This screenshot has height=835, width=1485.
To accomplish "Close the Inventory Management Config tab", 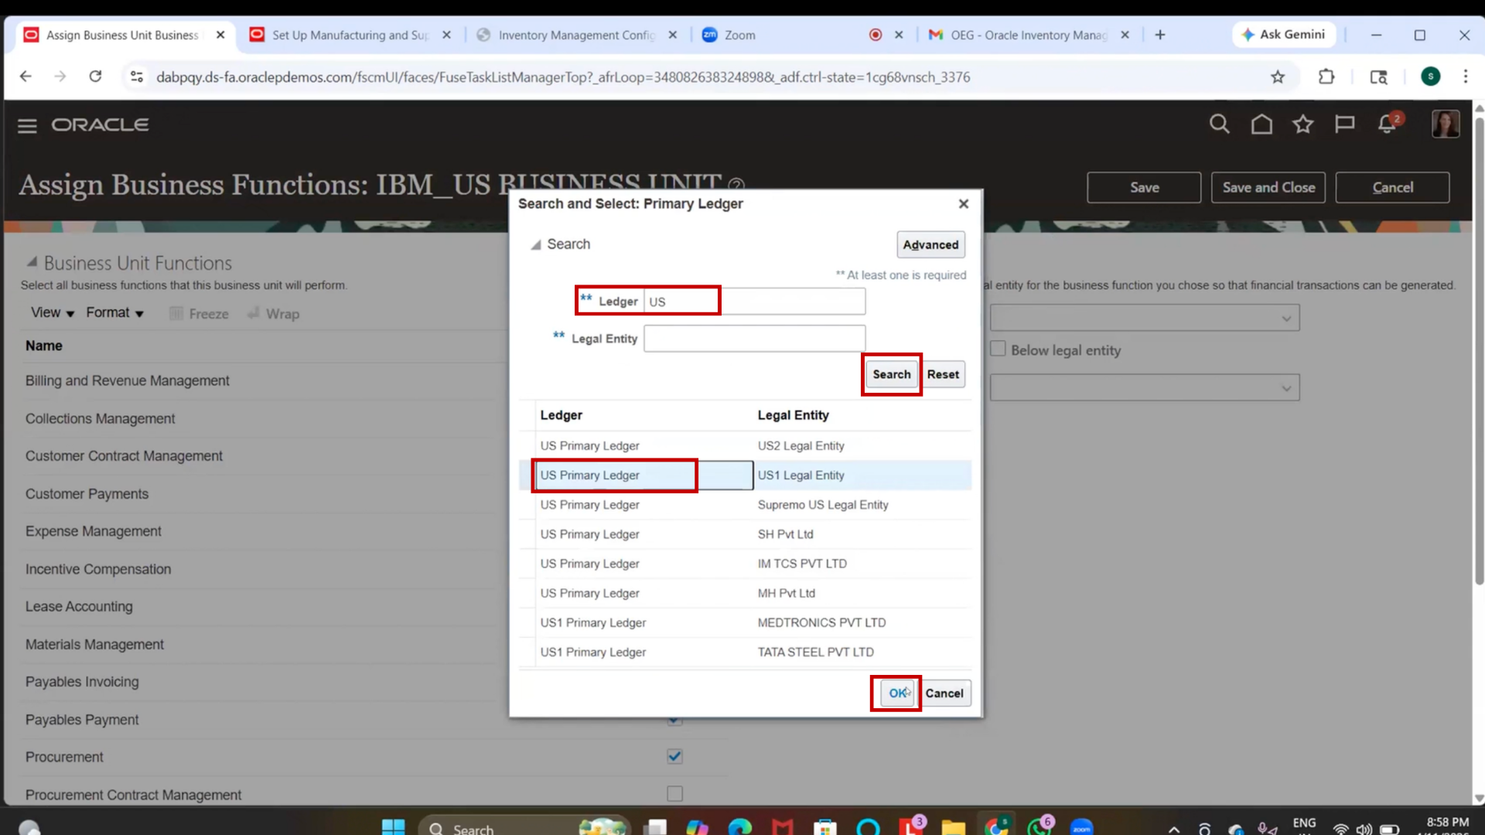I will click(x=672, y=35).
